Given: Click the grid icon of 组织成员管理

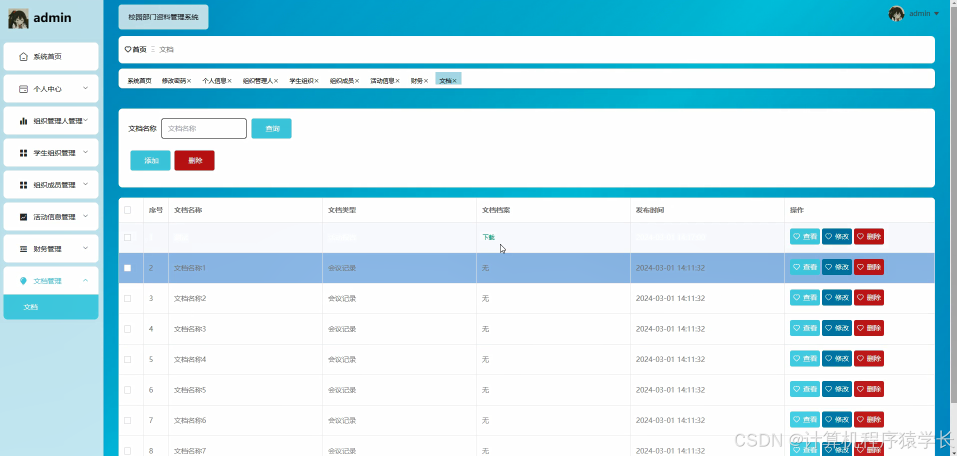Looking at the screenshot, I should click(23, 185).
